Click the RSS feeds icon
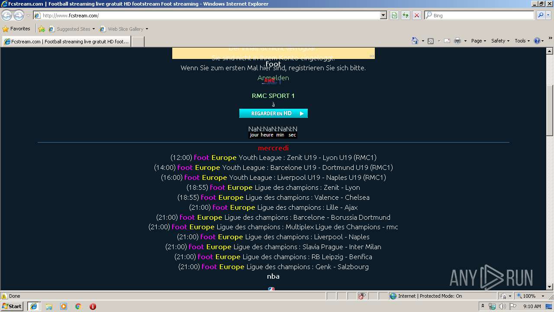Screen dimensions: 554x312 pyautogui.click(x=431, y=41)
